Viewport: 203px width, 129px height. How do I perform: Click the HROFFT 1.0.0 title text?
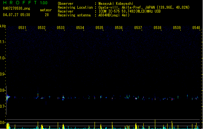click(25, 3)
